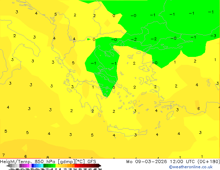Pick the dark blue legend swatch at -30

33,165
